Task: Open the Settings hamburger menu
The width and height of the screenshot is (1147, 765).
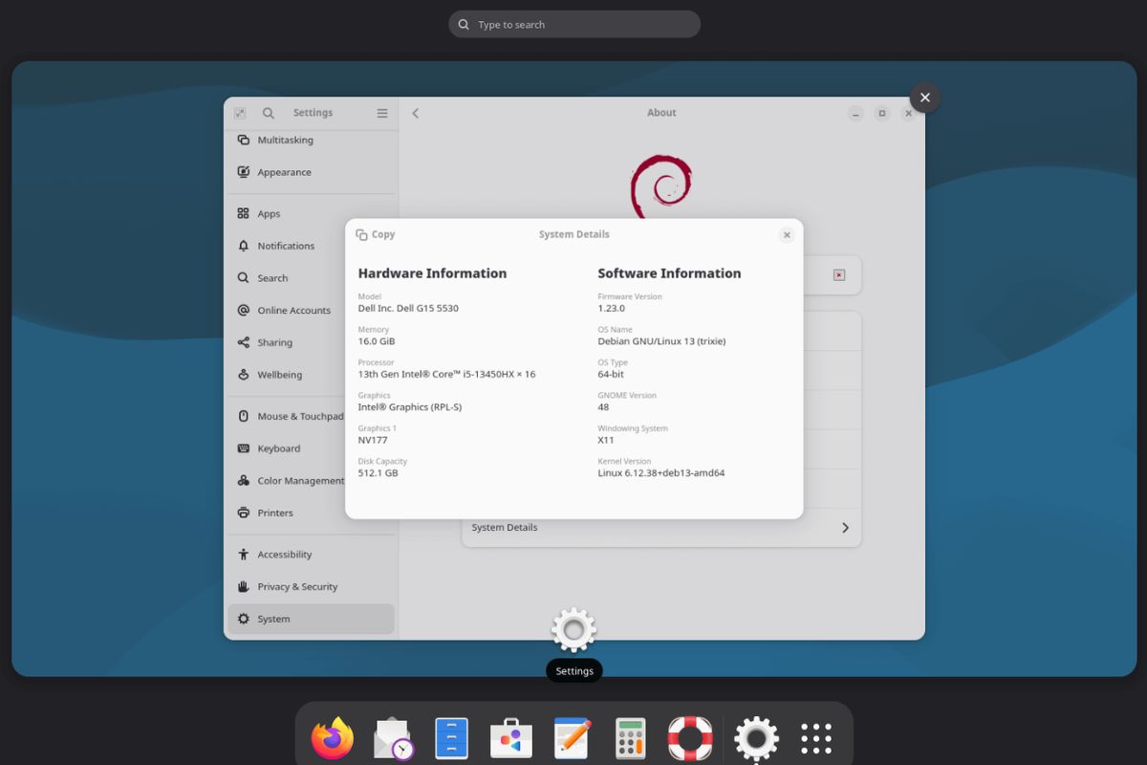Action: click(382, 113)
